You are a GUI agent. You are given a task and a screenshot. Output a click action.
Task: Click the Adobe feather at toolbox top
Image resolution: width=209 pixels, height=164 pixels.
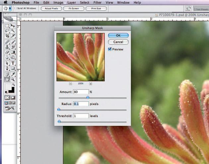[9, 19]
